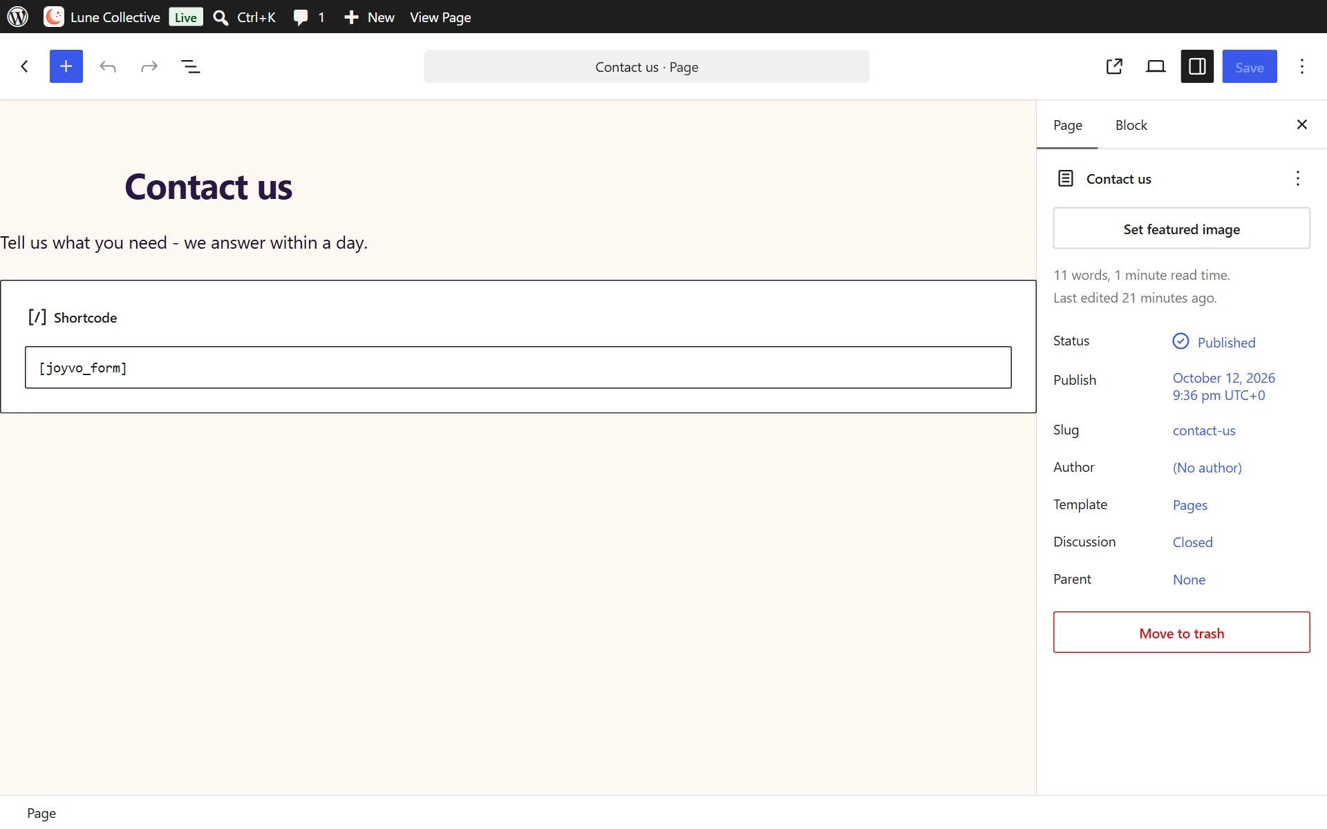The width and height of the screenshot is (1327, 829).
Task: Open the Document Overview list view
Action: point(191,66)
